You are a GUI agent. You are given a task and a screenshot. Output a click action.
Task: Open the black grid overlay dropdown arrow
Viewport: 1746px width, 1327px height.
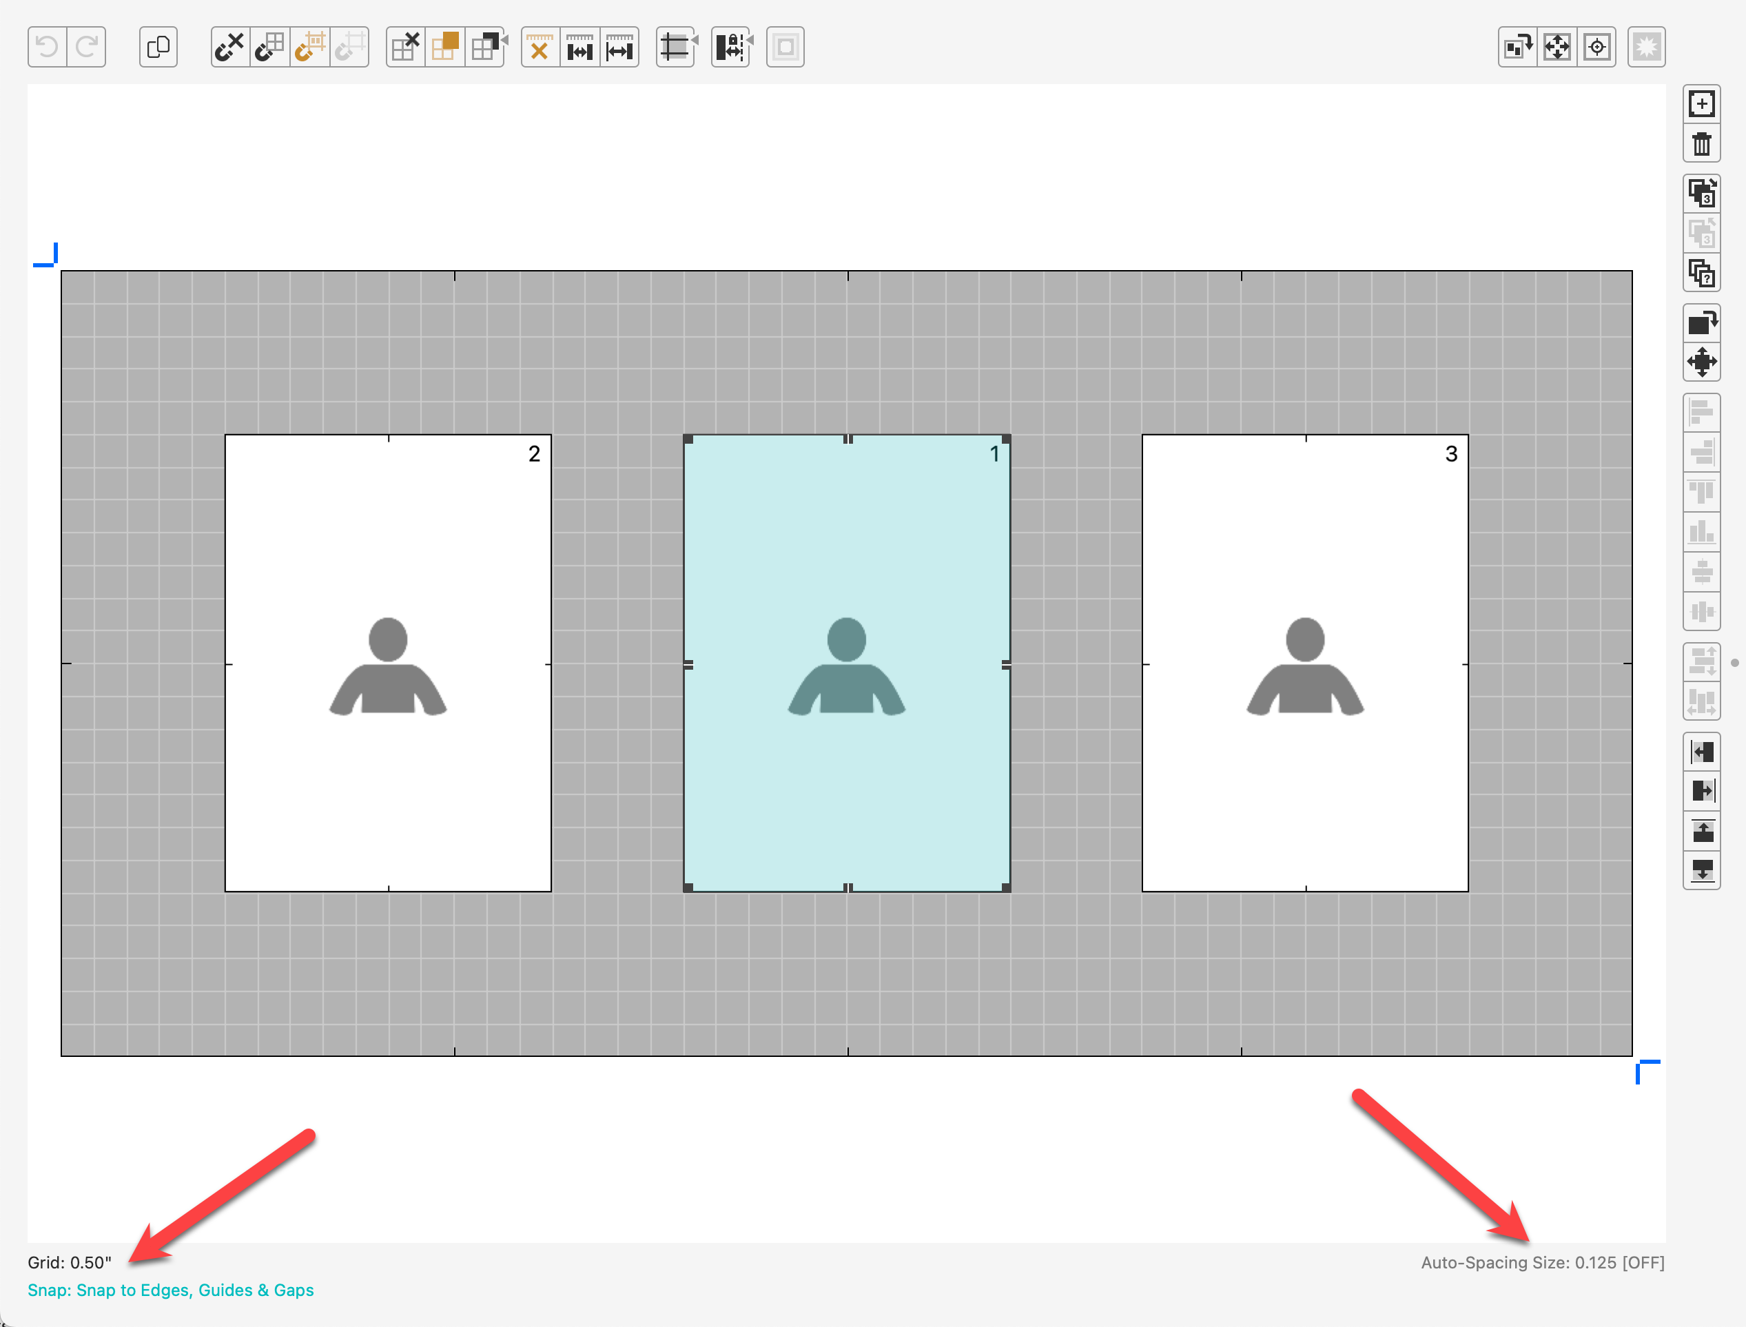(x=504, y=39)
